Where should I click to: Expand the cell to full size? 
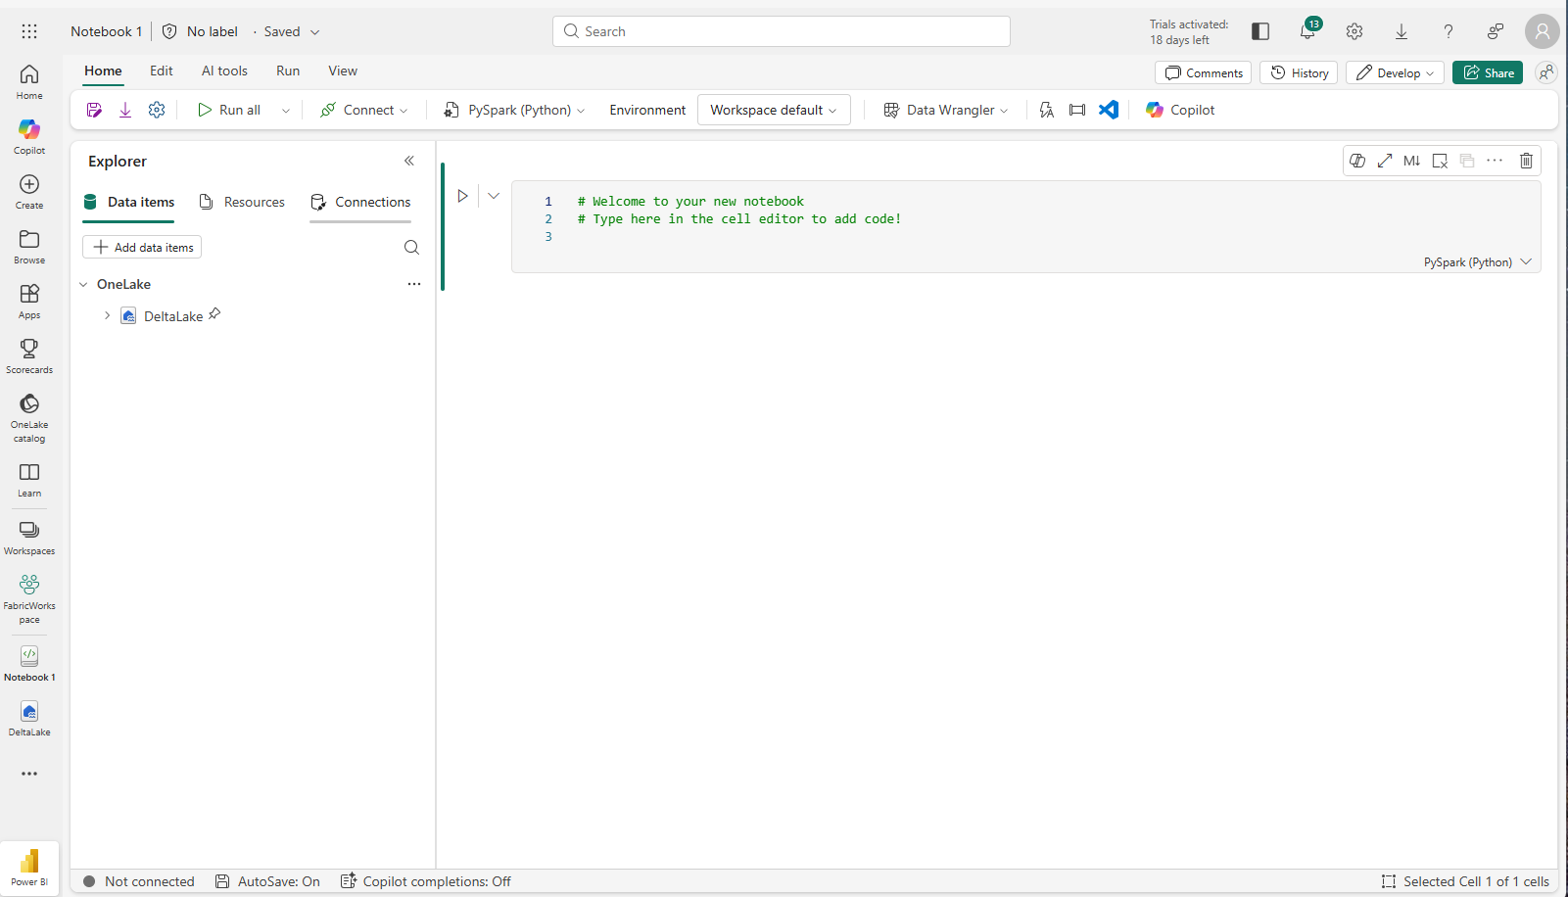click(x=1385, y=161)
